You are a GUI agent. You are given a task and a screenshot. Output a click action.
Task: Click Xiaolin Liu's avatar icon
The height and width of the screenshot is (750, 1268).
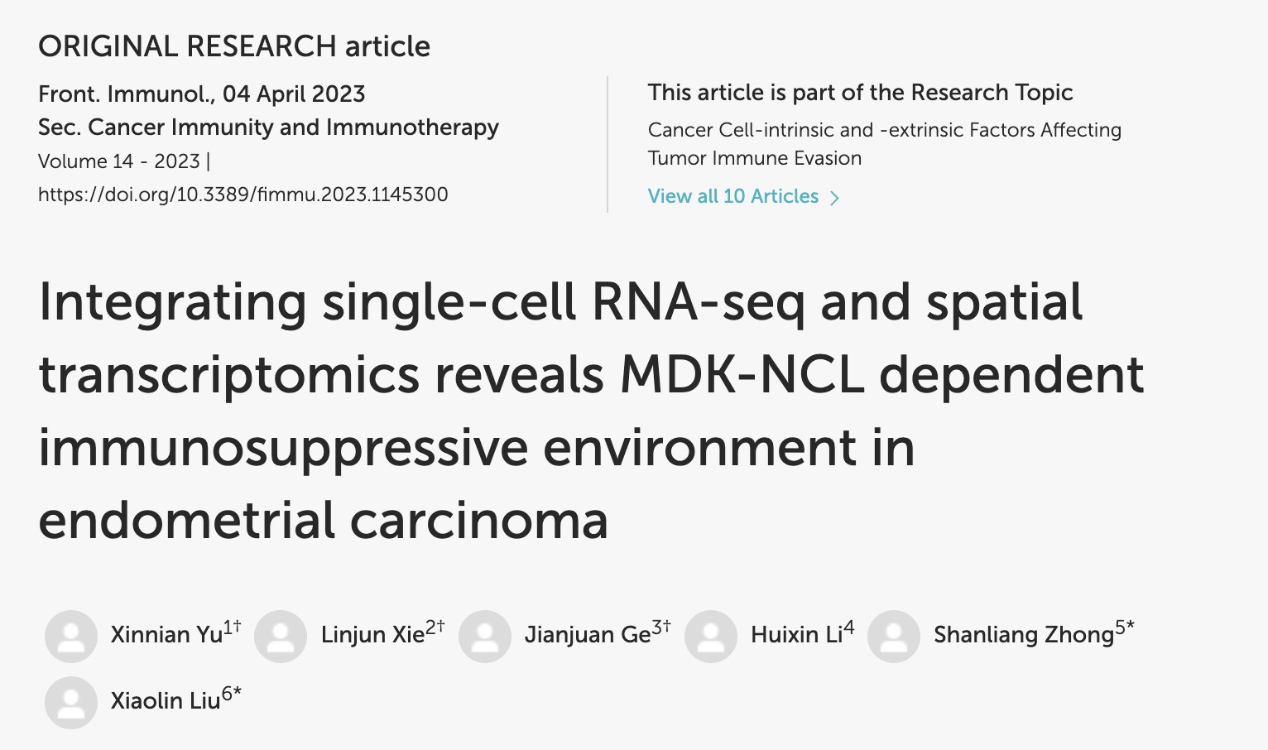[71, 703]
